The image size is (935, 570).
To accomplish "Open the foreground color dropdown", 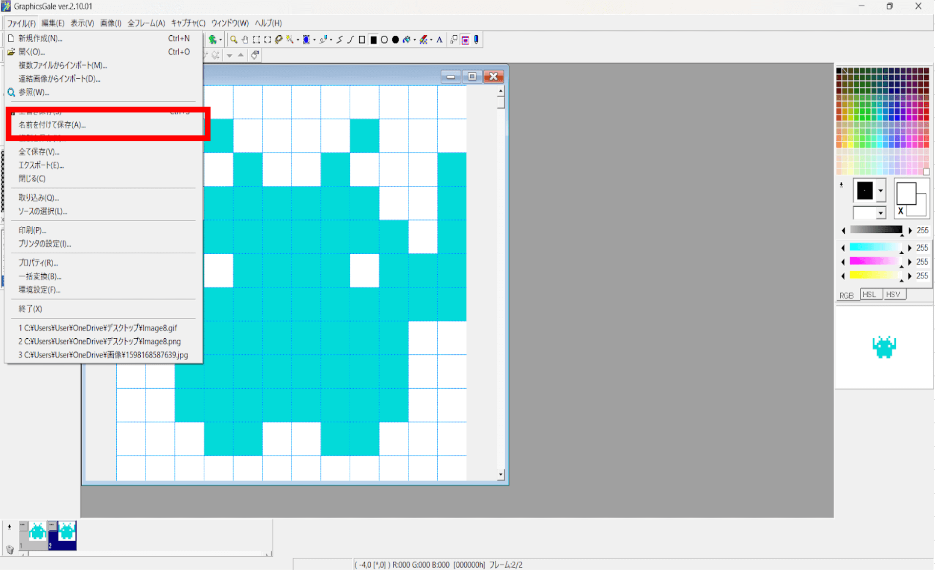I will tap(881, 191).
